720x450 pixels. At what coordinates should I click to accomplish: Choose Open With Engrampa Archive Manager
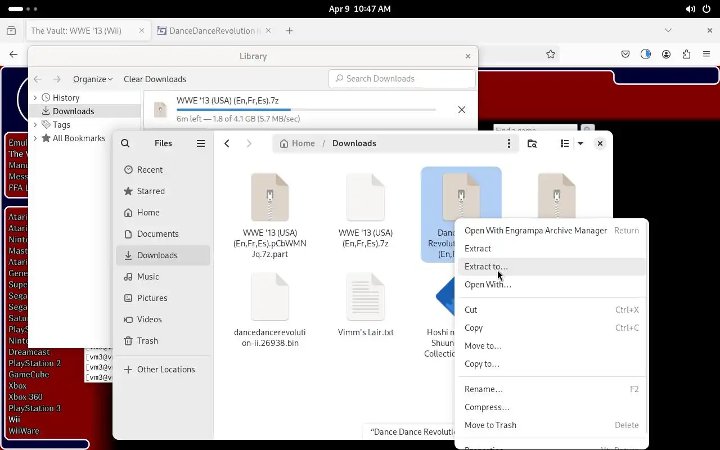pyautogui.click(x=551, y=231)
